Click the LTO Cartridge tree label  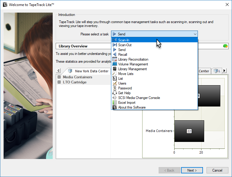click(x=75, y=82)
